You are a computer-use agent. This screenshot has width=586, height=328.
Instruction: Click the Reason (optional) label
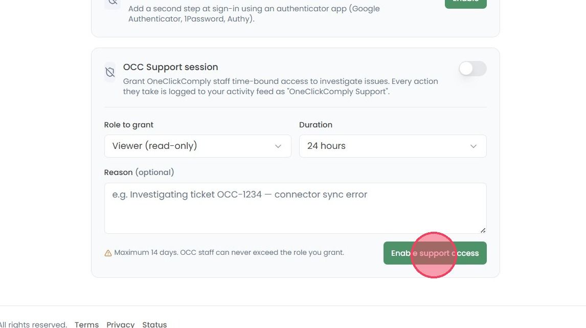pyautogui.click(x=139, y=172)
